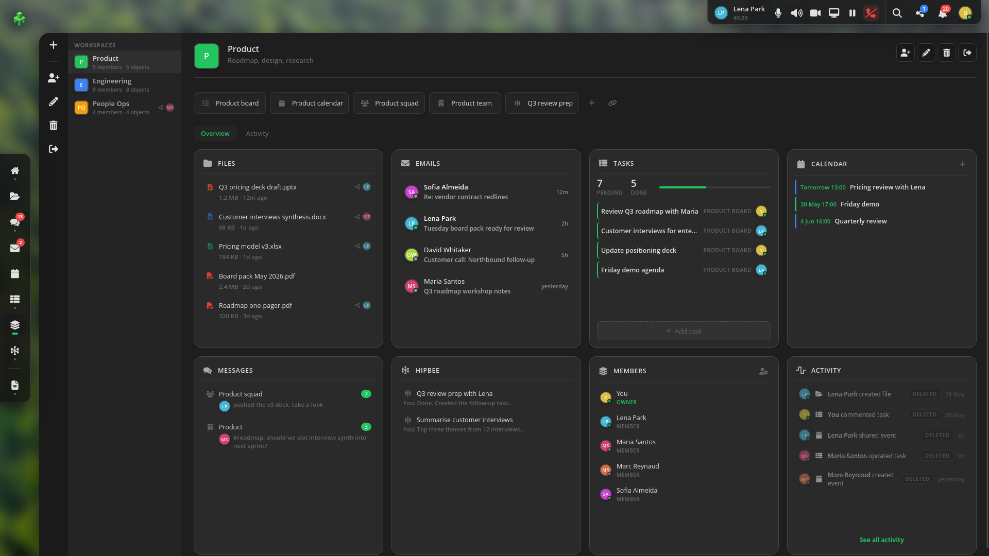
Task: Hang up the call with Lena Park
Action: pyautogui.click(x=871, y=13)
